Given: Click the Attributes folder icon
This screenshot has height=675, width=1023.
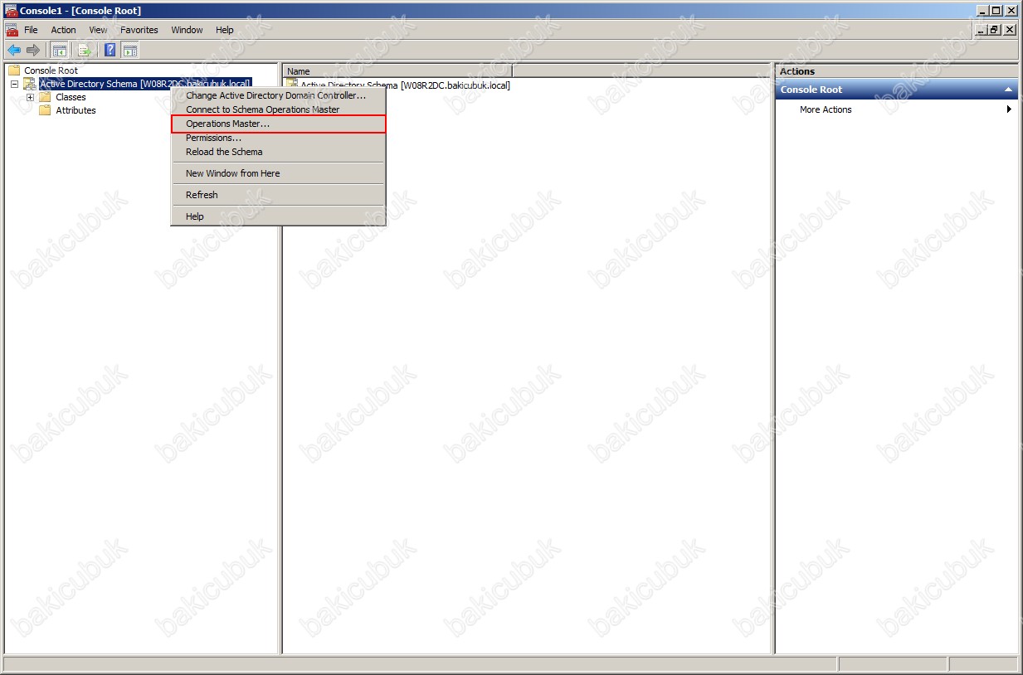Looking at the screenshot, I should [45, 110].
